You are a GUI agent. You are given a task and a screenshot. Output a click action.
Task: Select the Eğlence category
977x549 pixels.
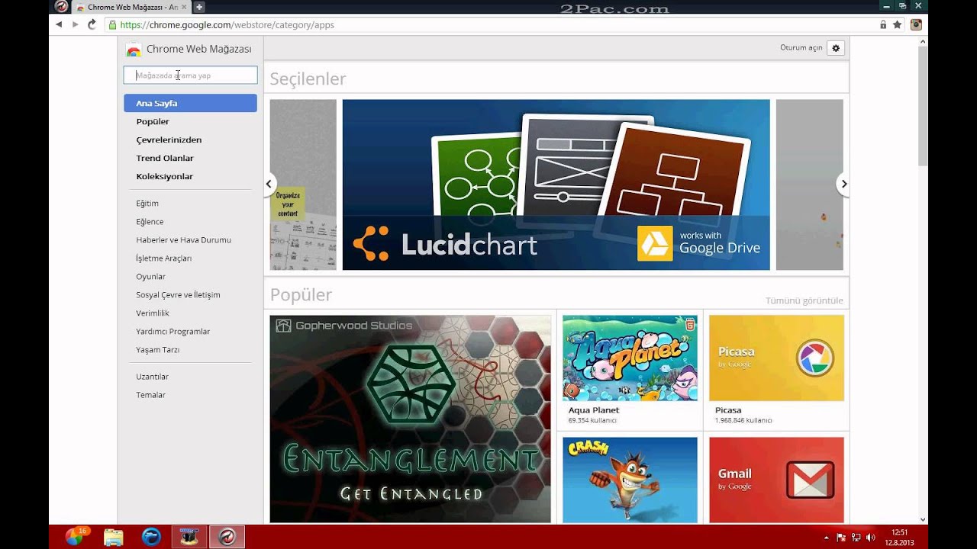click(x=150, y=222)
